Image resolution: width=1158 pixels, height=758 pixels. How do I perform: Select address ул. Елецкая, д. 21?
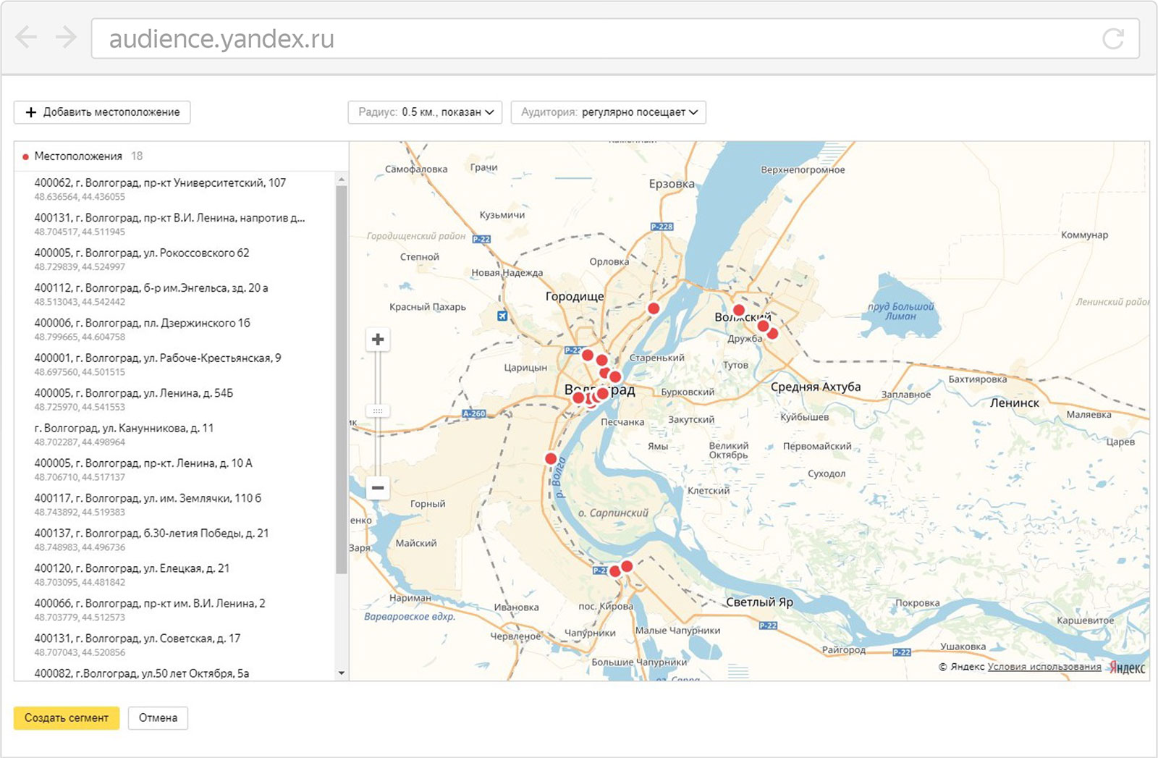(174, 575)
